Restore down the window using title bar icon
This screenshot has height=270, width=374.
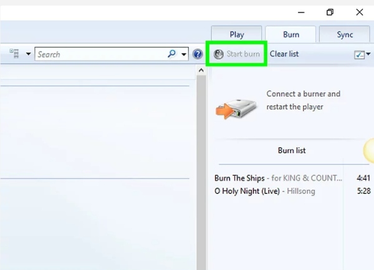330,12
